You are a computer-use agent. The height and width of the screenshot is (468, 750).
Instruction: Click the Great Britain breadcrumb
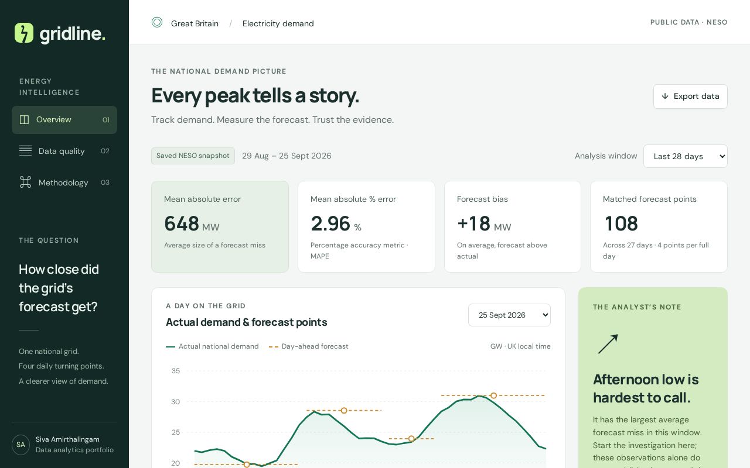tap(195, 23)
